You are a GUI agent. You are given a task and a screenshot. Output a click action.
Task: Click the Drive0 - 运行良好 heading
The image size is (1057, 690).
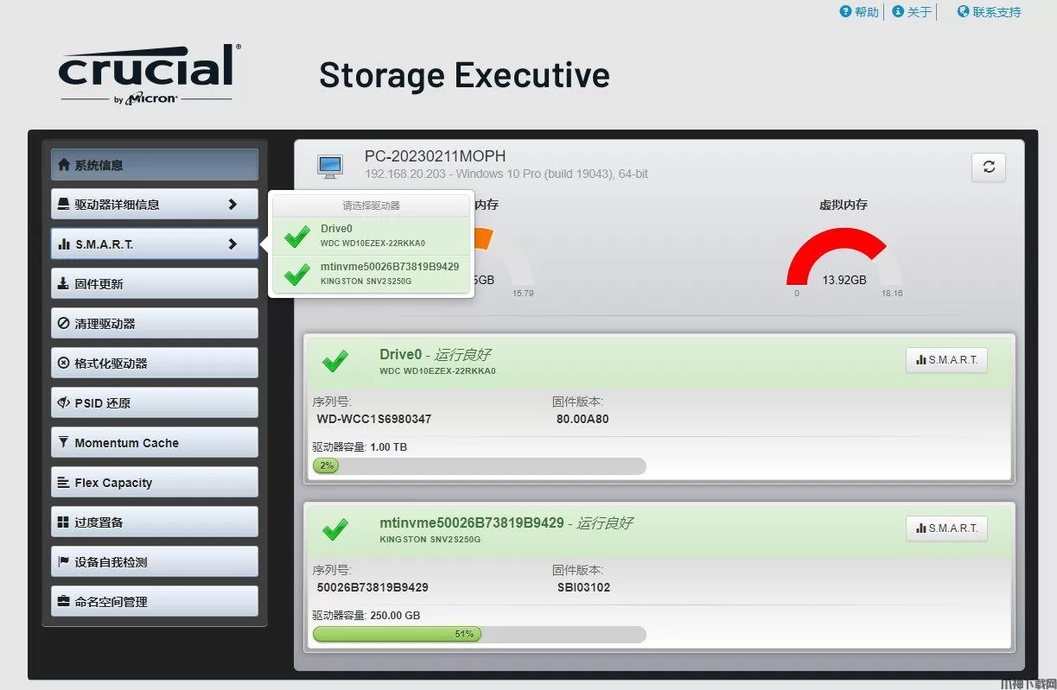coord(435,354)
